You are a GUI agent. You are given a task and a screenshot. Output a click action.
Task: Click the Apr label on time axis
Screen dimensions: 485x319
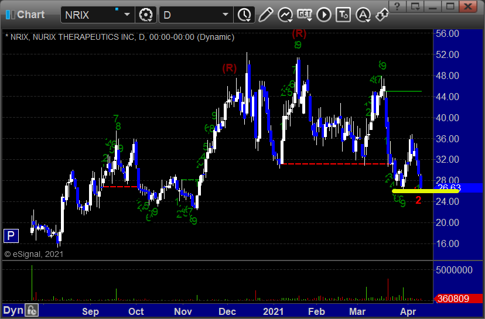click(x=408, y=311)
